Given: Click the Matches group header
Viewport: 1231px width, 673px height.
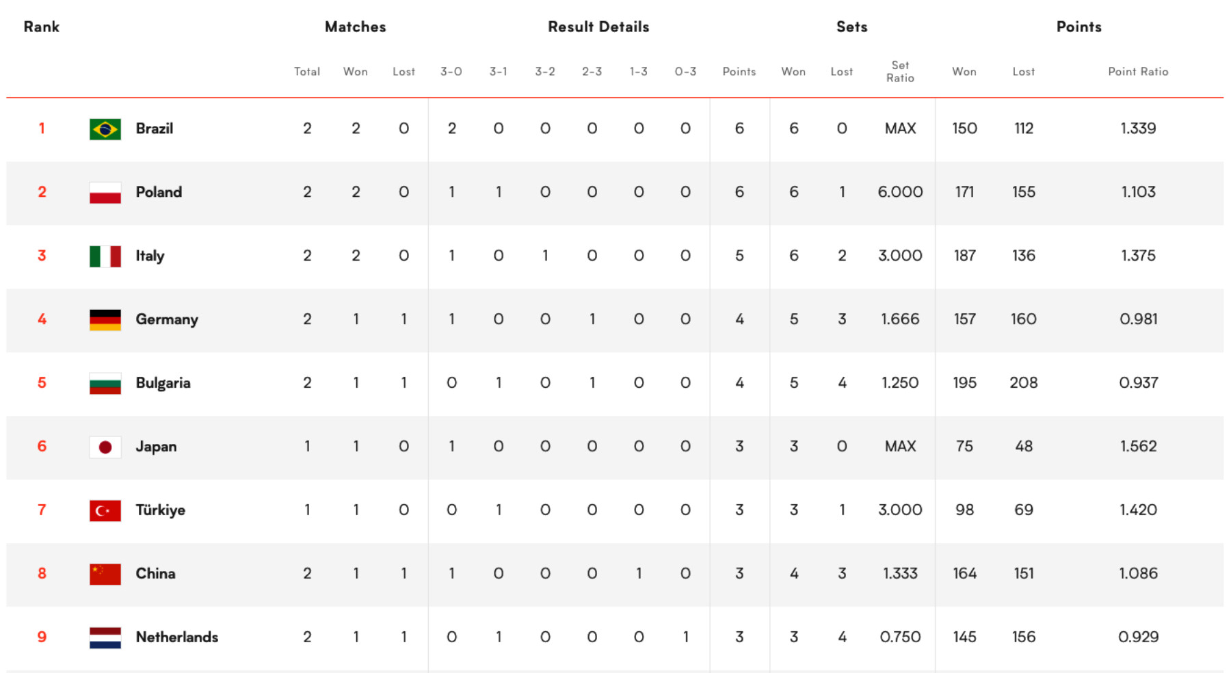Looking at the screenshot, I should pyautogui.click(x=355, y=27).
